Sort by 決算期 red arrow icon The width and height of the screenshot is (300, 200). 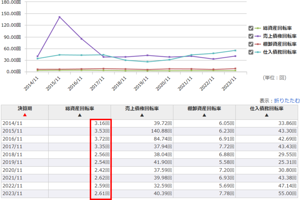(x=25, y=115)
